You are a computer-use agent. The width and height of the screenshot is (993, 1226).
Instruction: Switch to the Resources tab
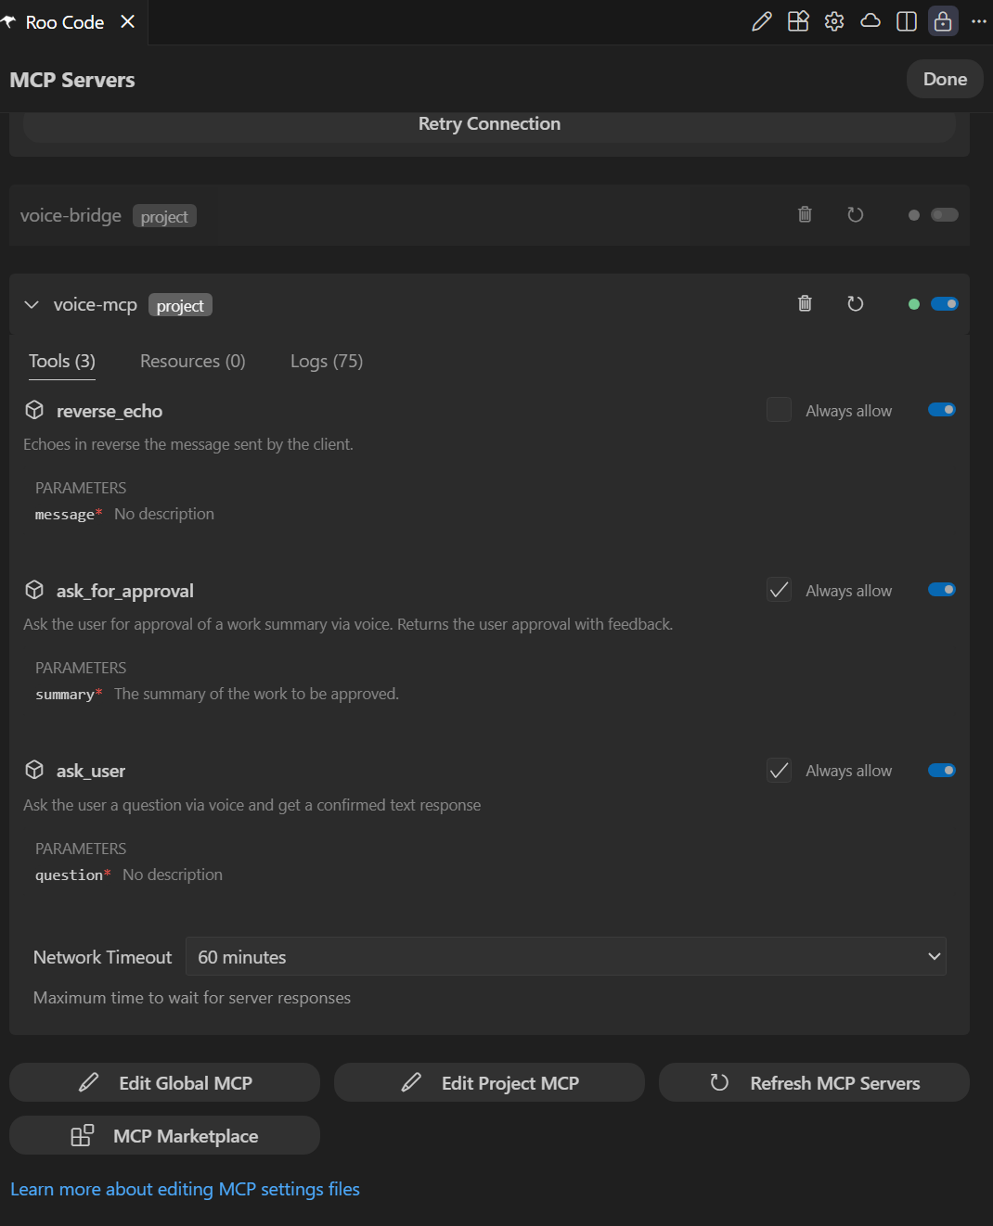[x=192, y=361]
